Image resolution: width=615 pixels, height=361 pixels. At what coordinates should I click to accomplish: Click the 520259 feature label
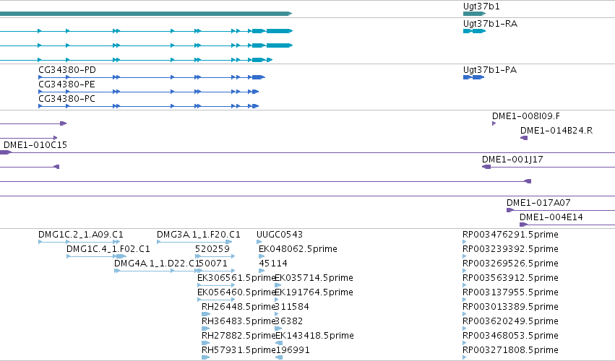point(212,249)
